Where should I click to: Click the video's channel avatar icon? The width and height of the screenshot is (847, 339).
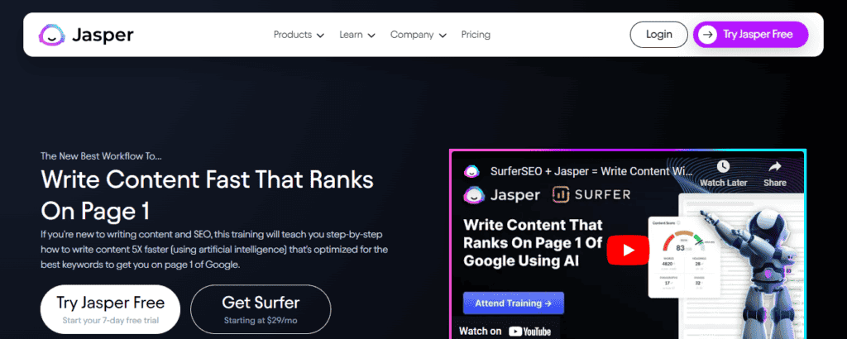(x=471, y=171)
